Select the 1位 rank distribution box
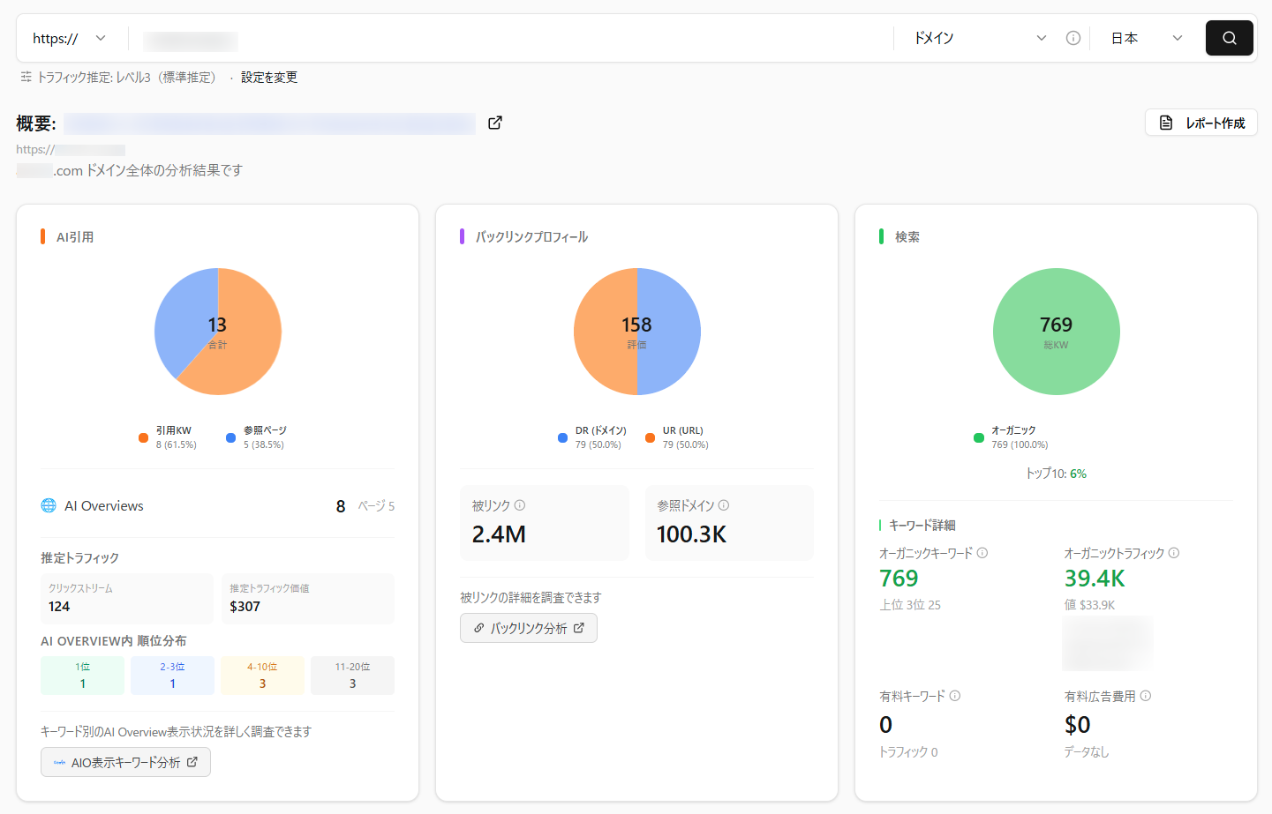 [83, 676]
